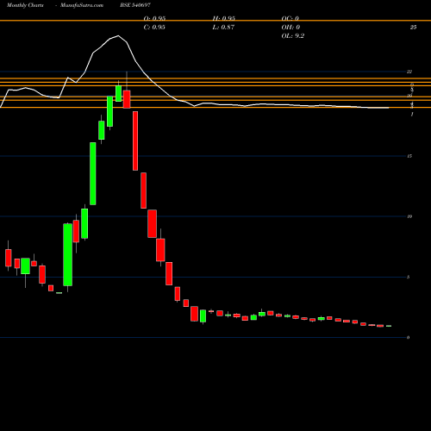This screenshot has width=431, height=431.
Task: Click the 'O: 0.95' open value
Action: (x=154, y=18)
